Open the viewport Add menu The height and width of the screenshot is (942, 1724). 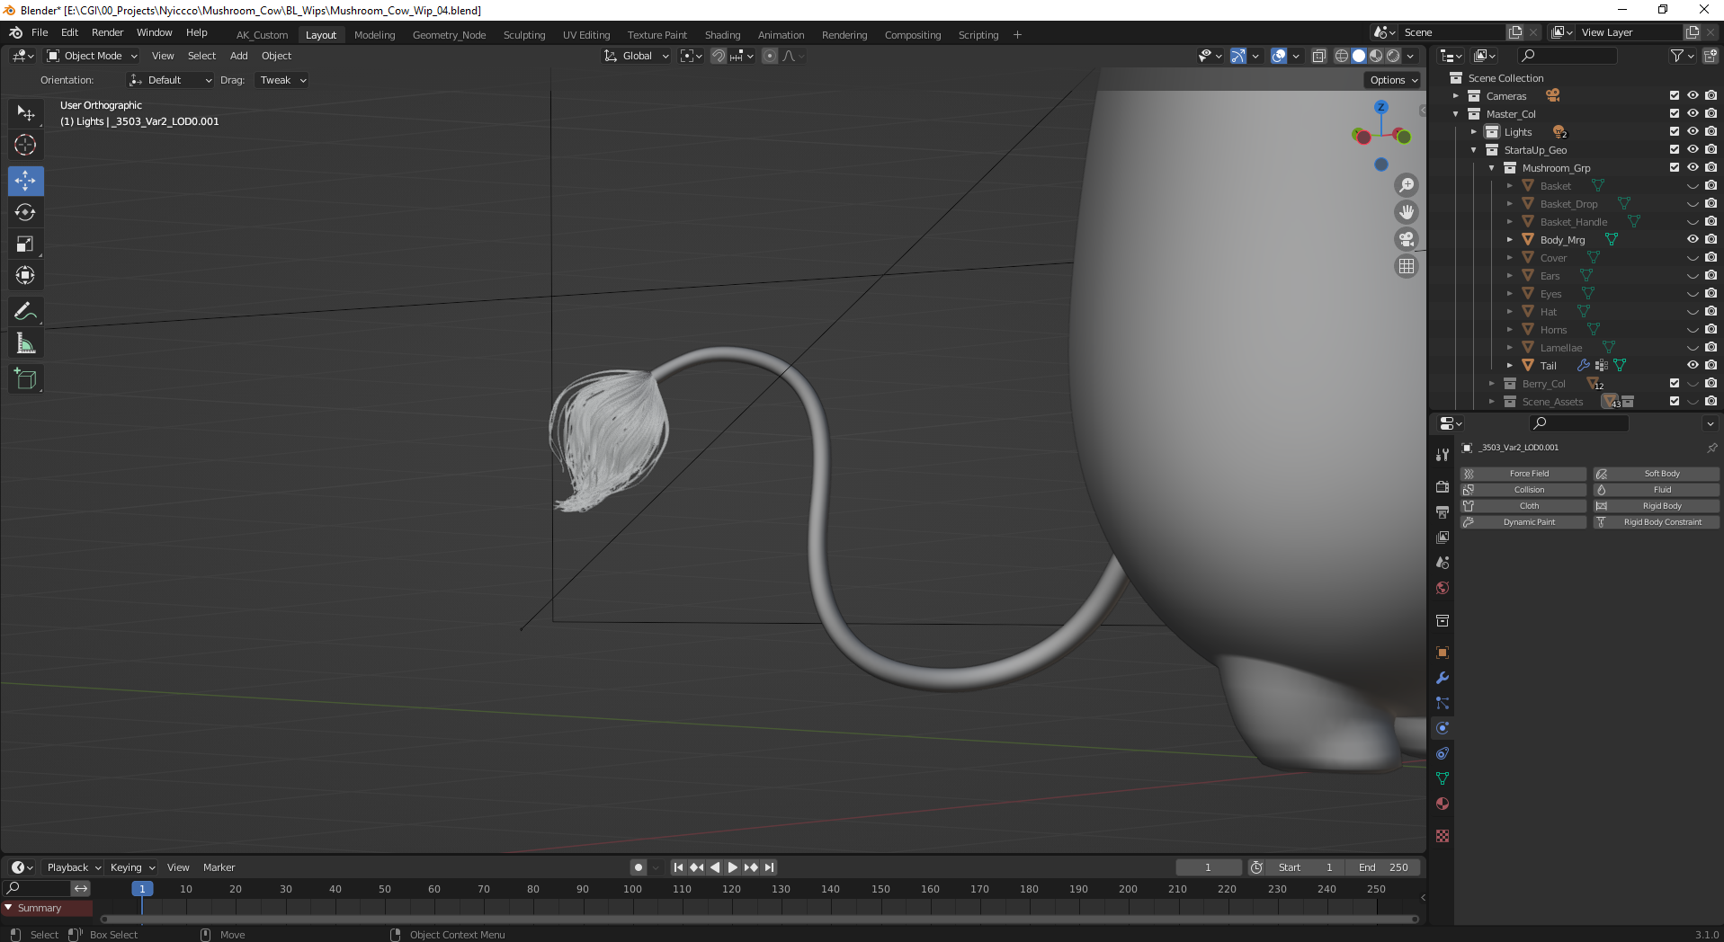click(238, 56)
